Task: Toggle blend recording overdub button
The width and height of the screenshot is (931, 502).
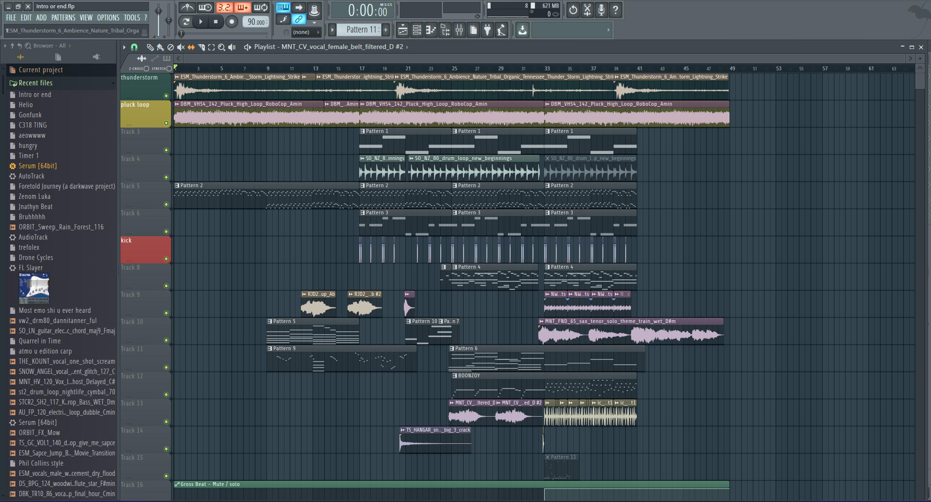Action: [x=242, y=7]
